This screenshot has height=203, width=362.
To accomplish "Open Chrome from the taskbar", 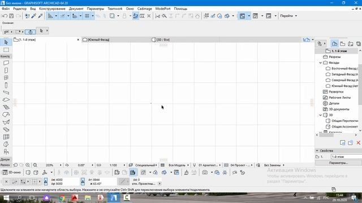I will click(x=62, y=198).
